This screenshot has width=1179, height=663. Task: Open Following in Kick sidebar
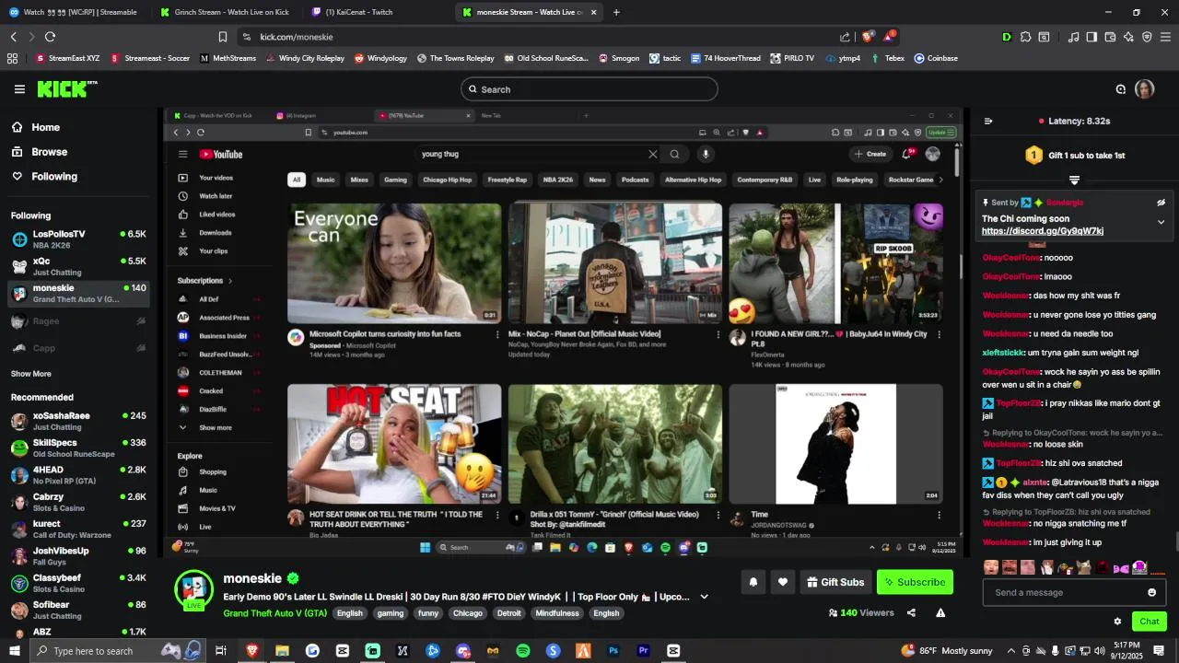tap(44, 176)
